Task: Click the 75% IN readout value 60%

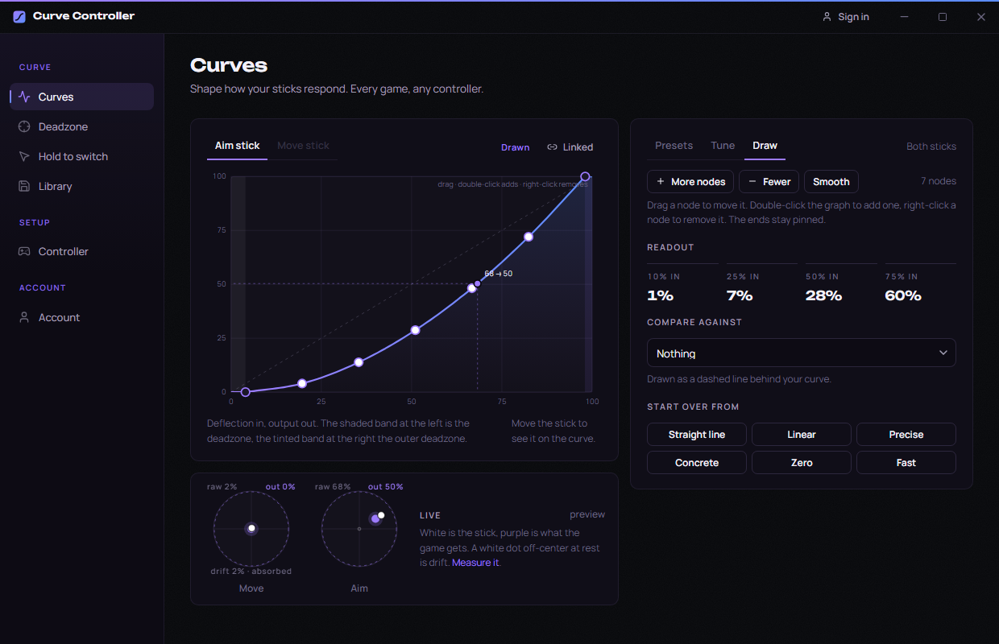Action: coord(903,296)
